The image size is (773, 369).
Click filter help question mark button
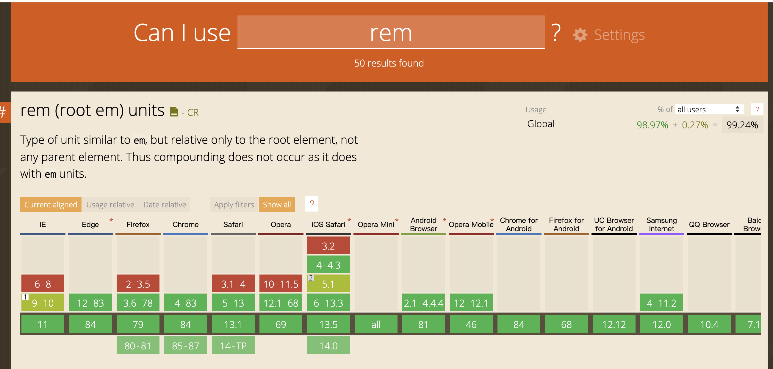312,204
